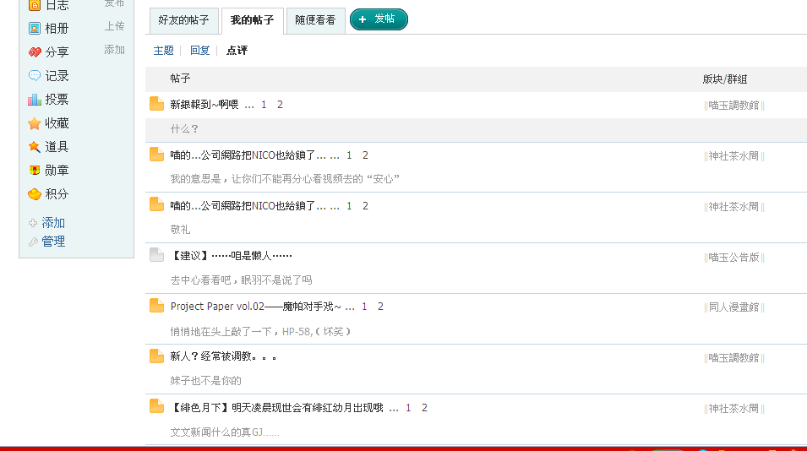Open post 【绯色月下】明天凌晨现世会有绯红幼月出现哦
The width and height of the screenshot is (807, 451).
pyautogui.click(x=277, y=408)
